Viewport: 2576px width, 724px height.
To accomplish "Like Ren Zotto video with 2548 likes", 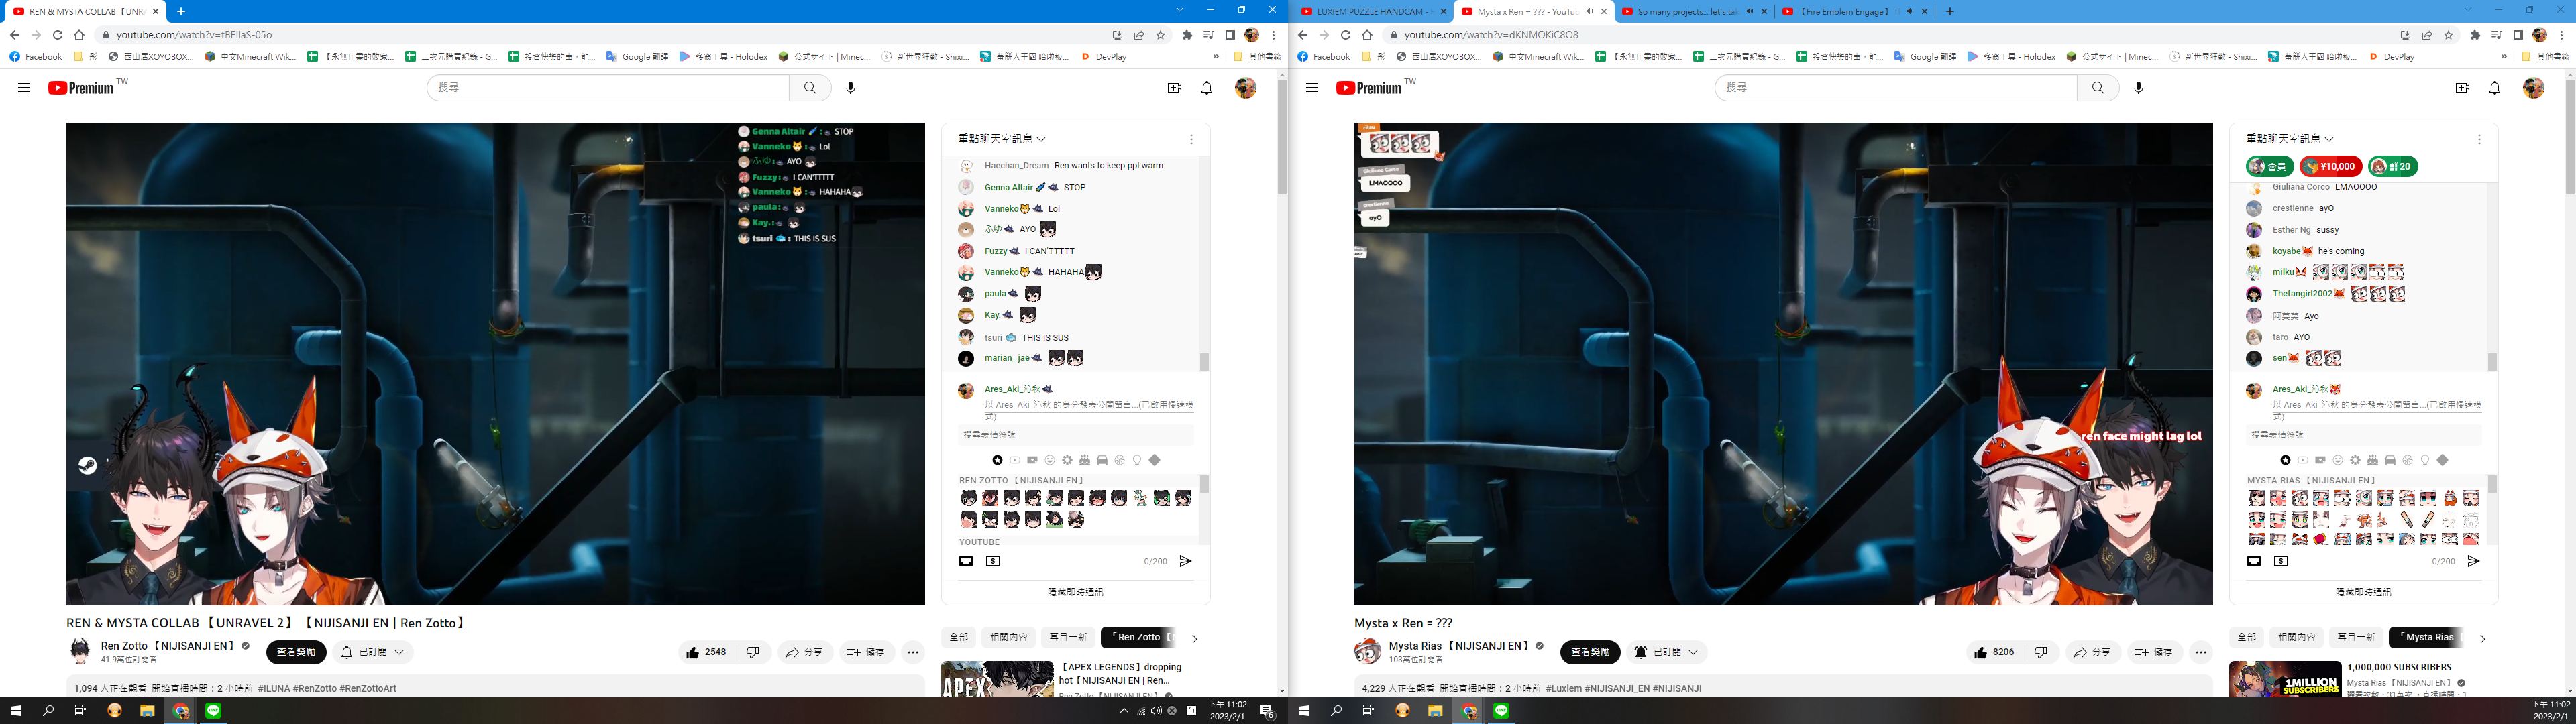I will (706, 652).
